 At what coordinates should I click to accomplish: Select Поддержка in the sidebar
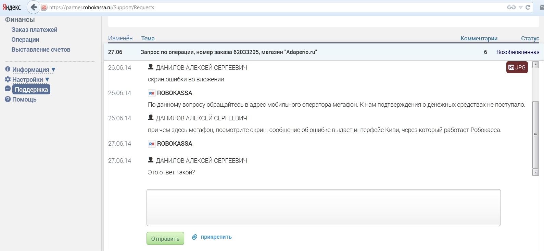click(x=31, y=90)
